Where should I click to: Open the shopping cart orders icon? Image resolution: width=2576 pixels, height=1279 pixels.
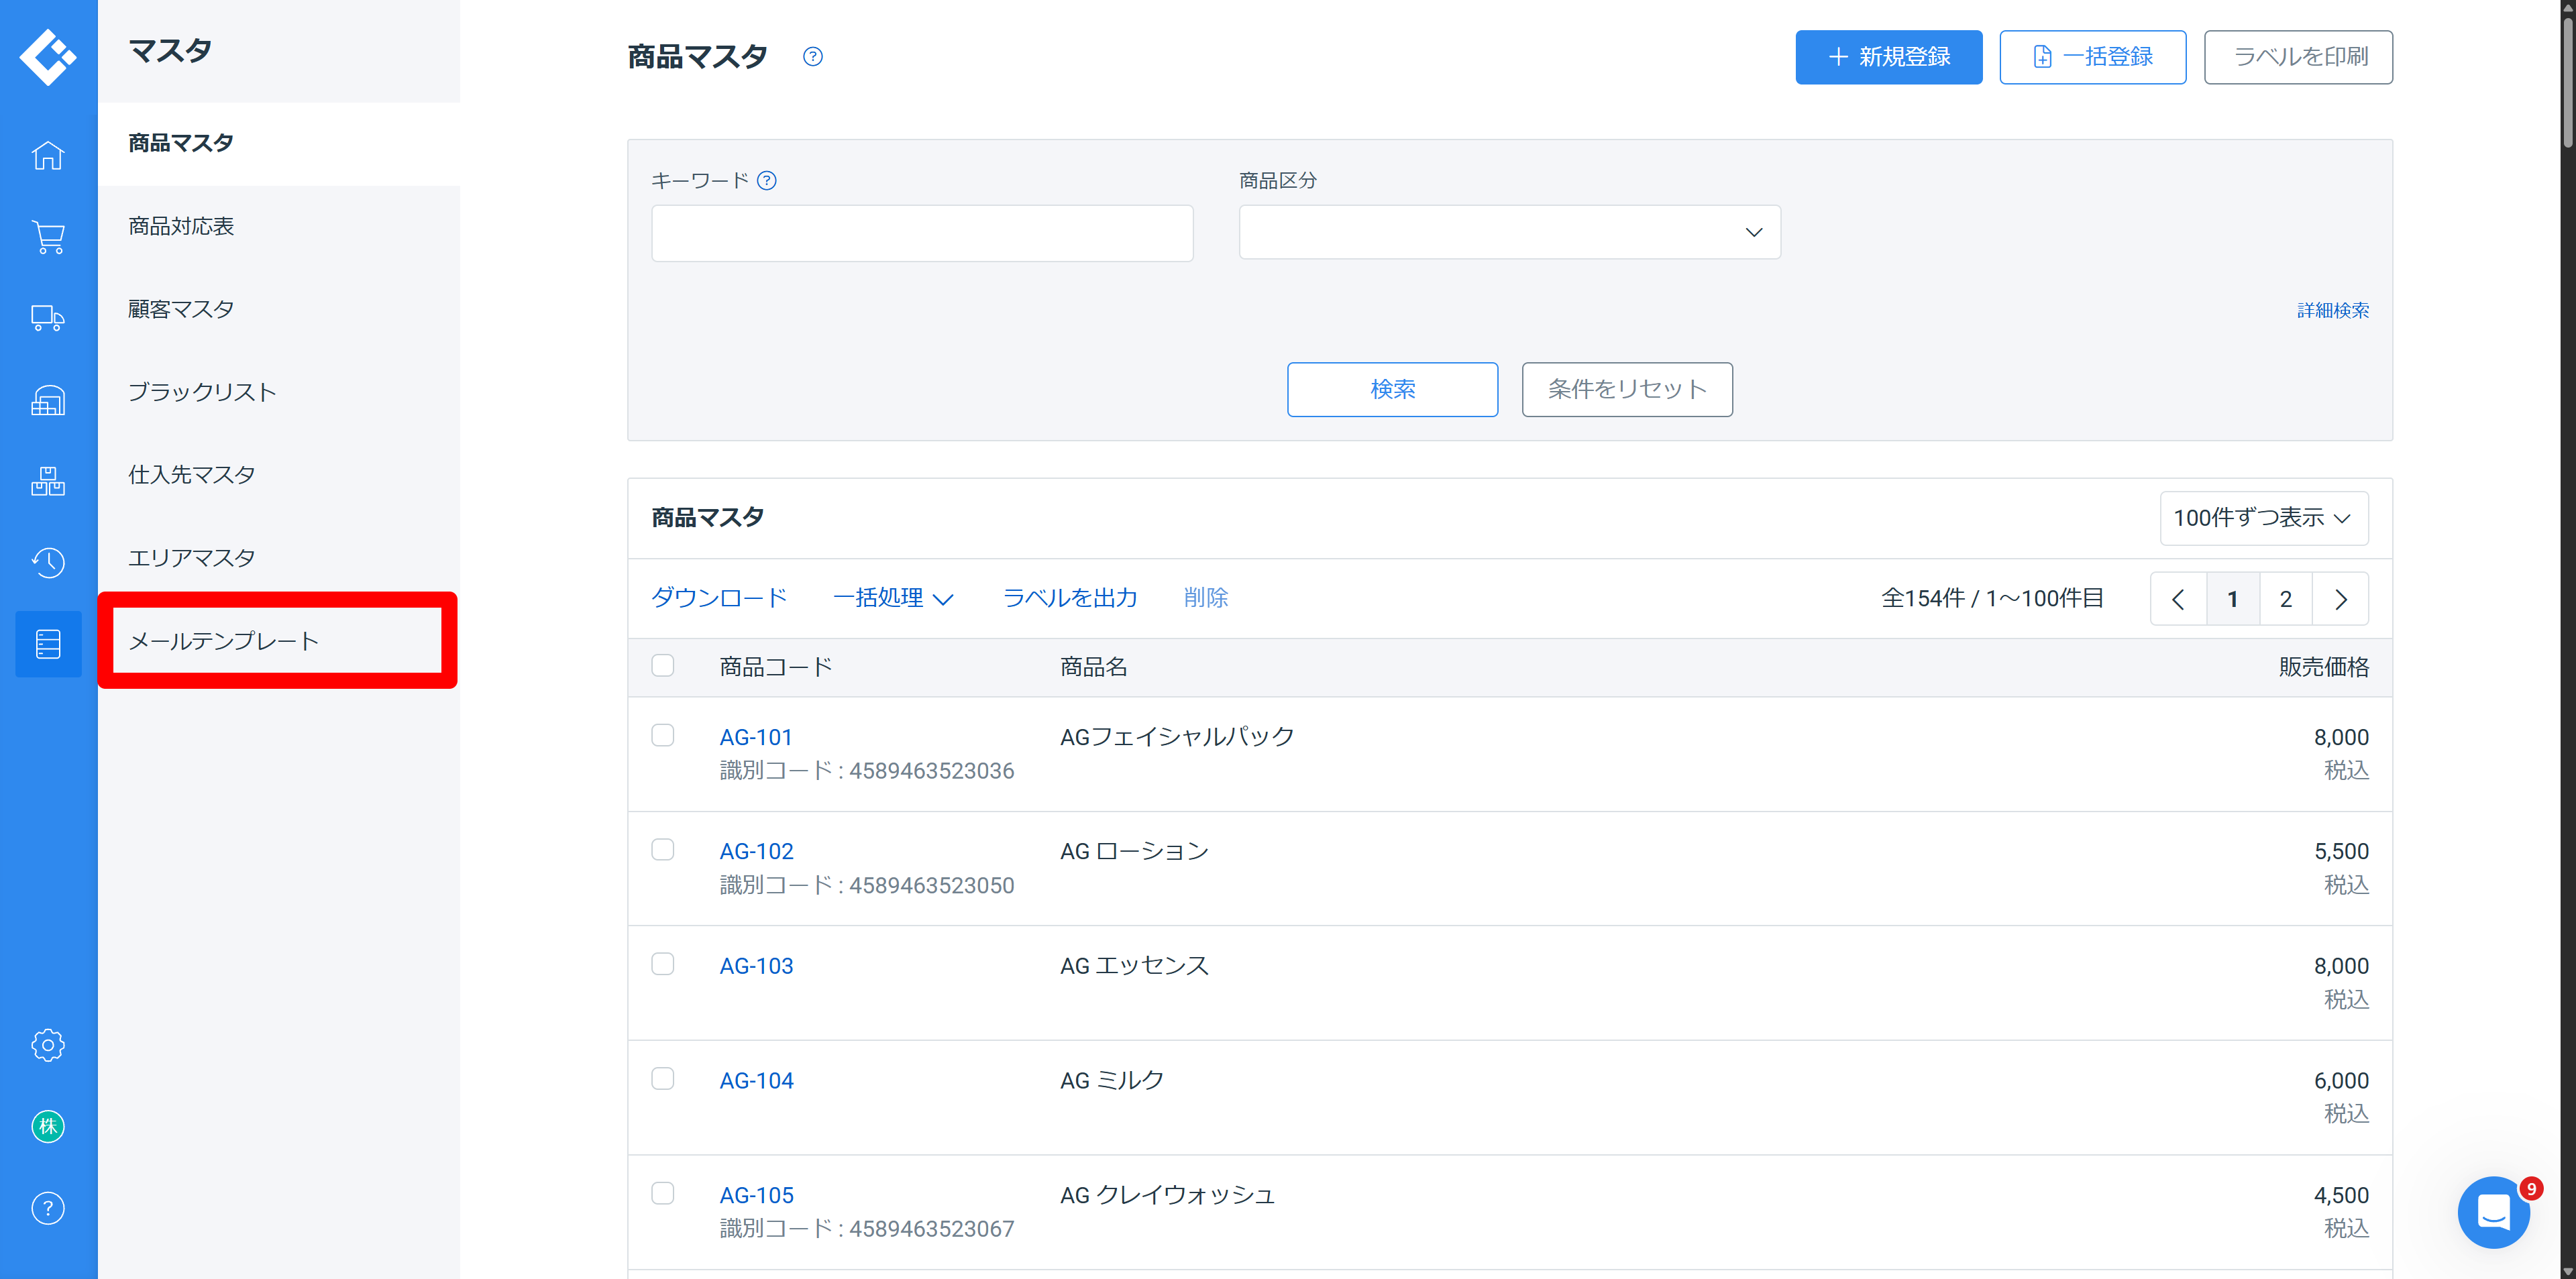48,237
